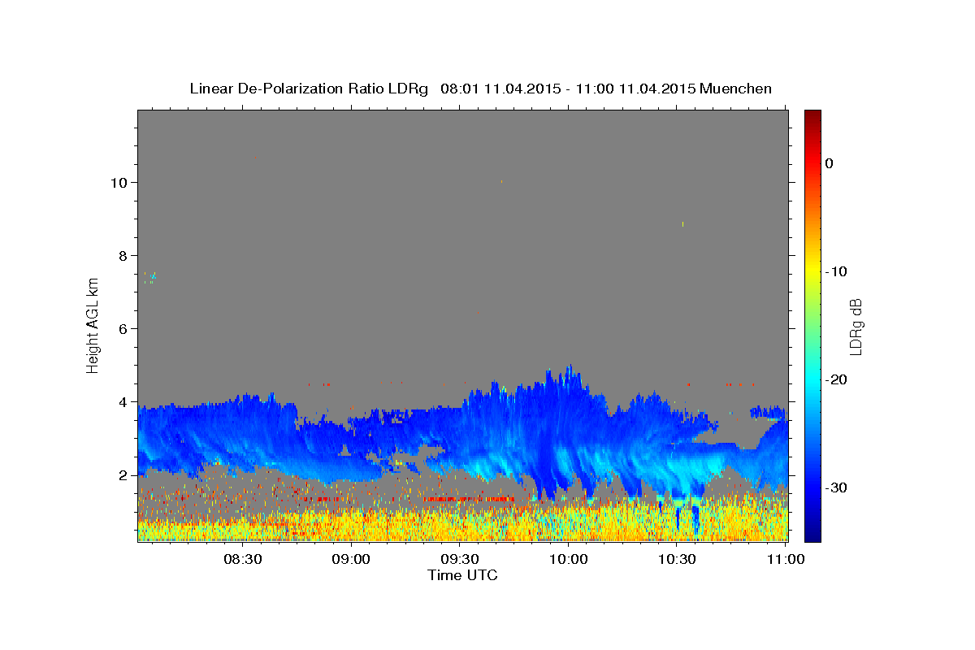Click the 'LDRg dB' colorbar label
Viewport: 975px width, 650px height.
pos(856,326)
